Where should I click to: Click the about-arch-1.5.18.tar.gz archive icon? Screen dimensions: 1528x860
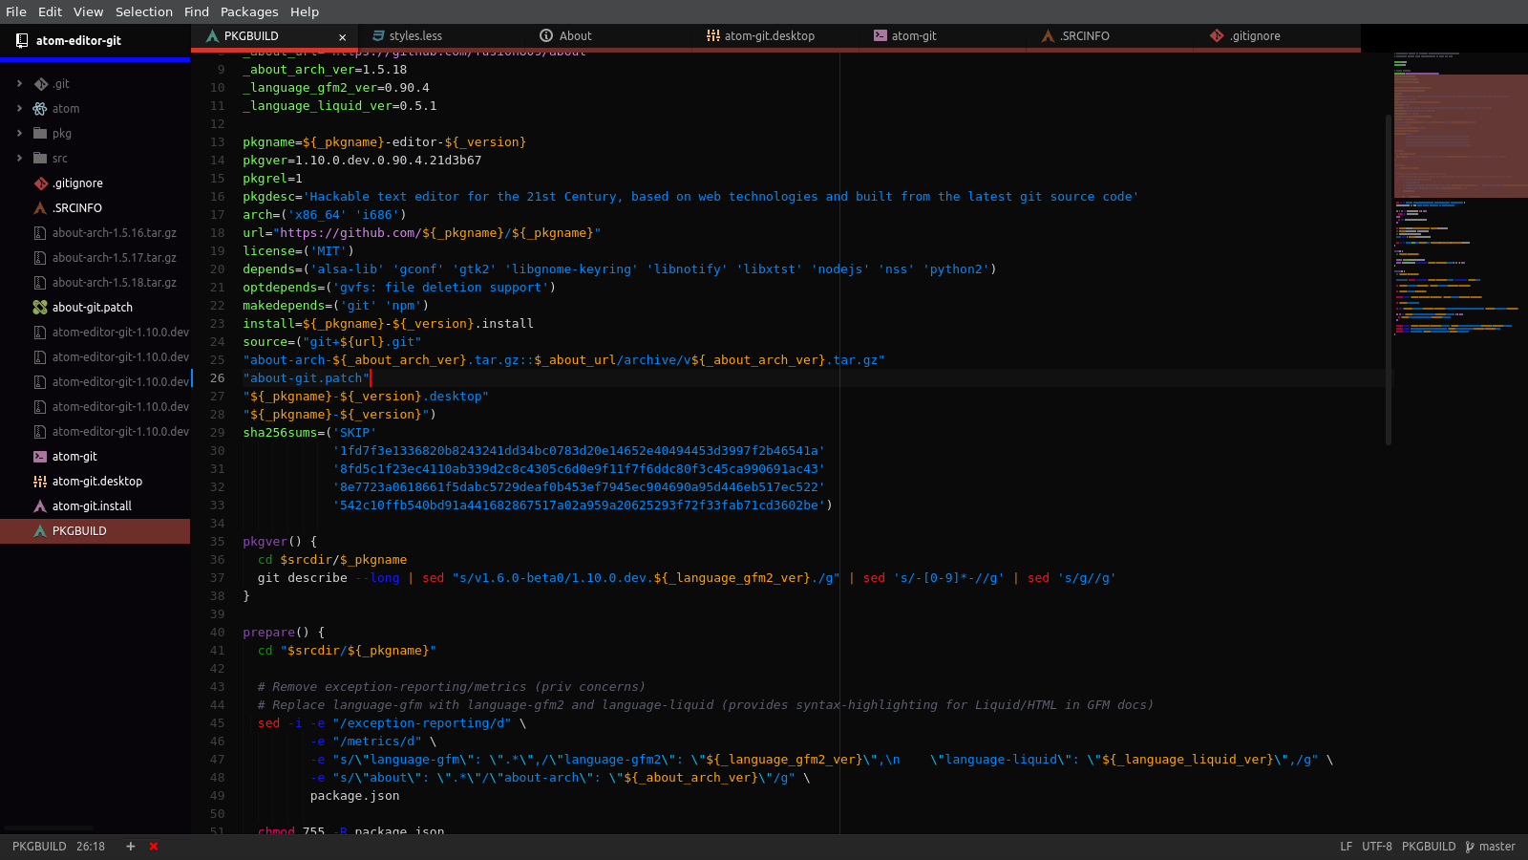(x=40, y=283)
